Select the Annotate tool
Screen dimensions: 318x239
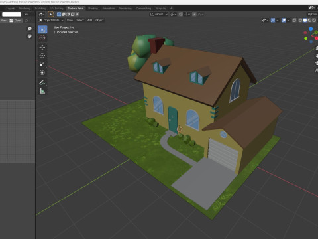42,82
